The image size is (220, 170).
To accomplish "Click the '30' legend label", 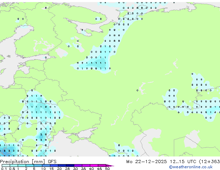I will tap(75, 169).
